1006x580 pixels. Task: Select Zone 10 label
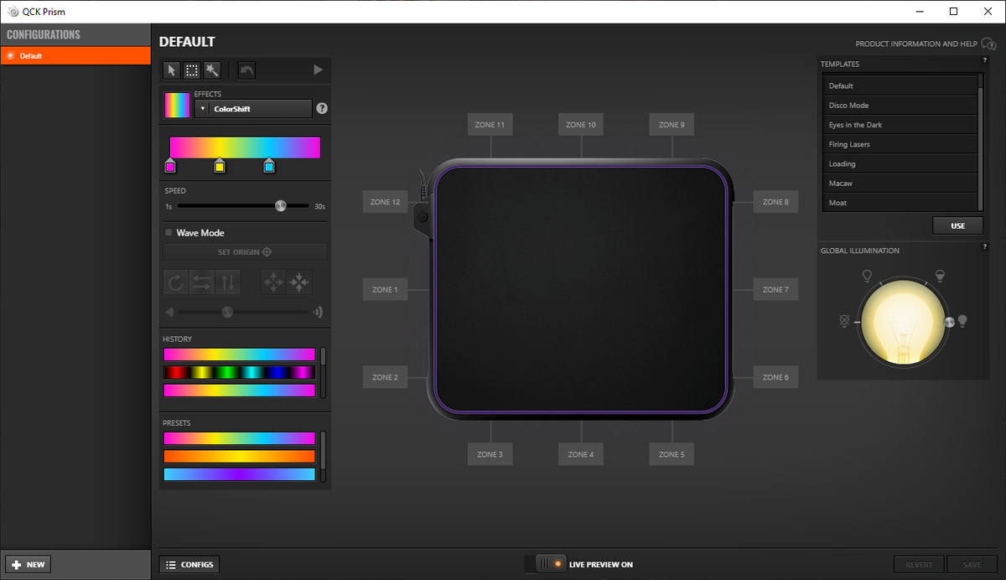click(581, 125)
